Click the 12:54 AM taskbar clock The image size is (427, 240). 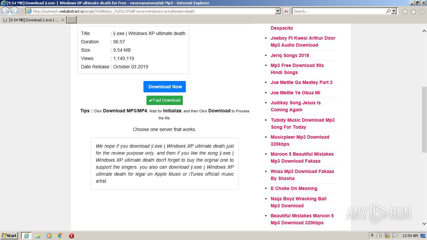[410, 236]
